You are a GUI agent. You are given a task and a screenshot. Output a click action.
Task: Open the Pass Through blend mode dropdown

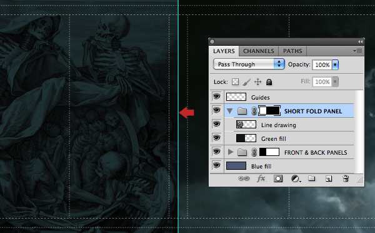249,65
